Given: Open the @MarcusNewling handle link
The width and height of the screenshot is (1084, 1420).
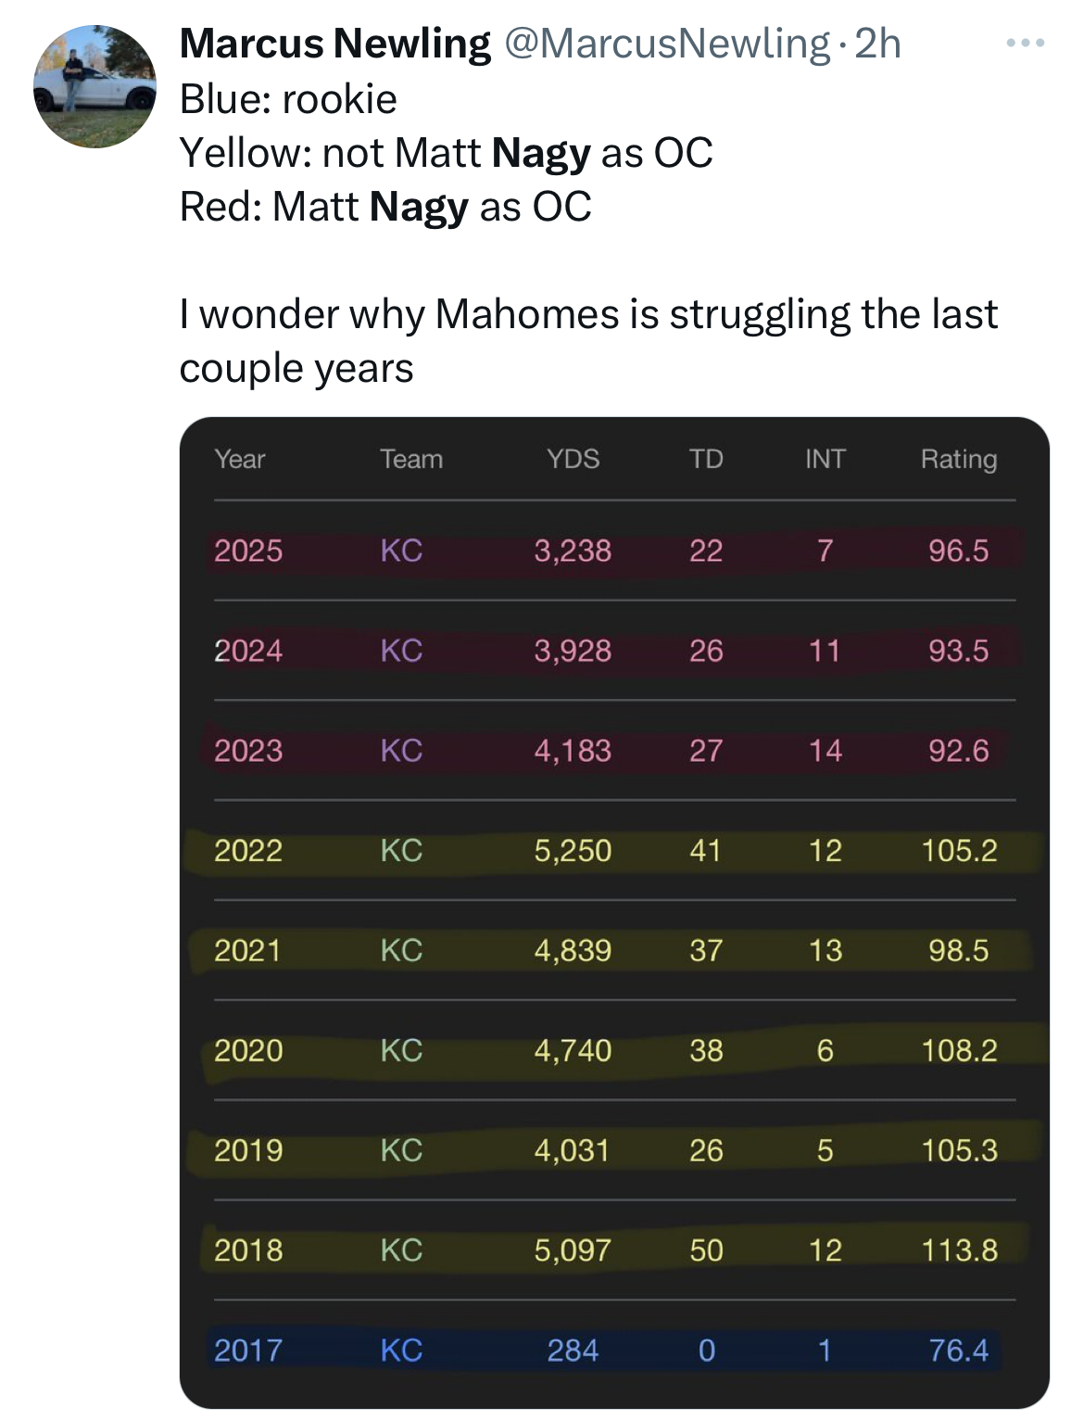Looking at the screenshot, I should click(666, 44).
